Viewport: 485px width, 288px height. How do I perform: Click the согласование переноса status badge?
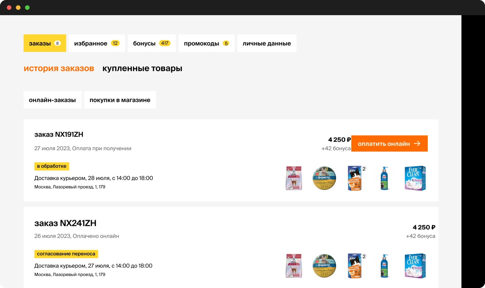[66, 254]
